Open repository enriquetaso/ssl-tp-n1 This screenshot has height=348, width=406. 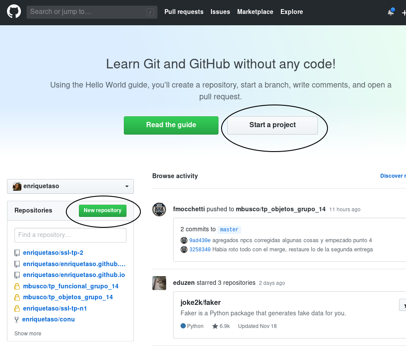click(x=55, y=308)
